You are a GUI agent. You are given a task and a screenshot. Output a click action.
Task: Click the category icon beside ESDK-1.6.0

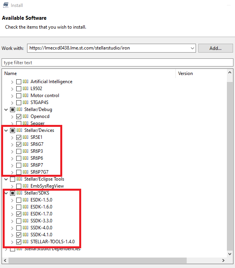26,207
